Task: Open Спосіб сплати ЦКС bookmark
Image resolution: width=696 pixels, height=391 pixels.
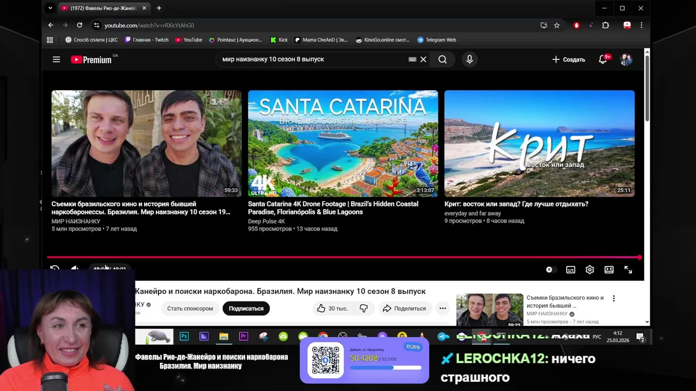Action: [x=91, y=40]
